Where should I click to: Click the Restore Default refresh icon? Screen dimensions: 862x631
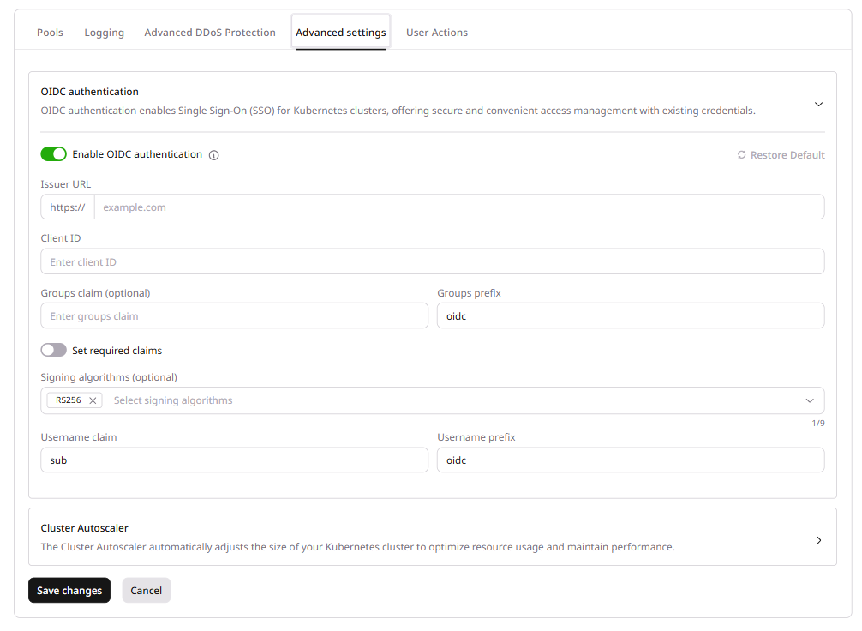coord(741,154)
